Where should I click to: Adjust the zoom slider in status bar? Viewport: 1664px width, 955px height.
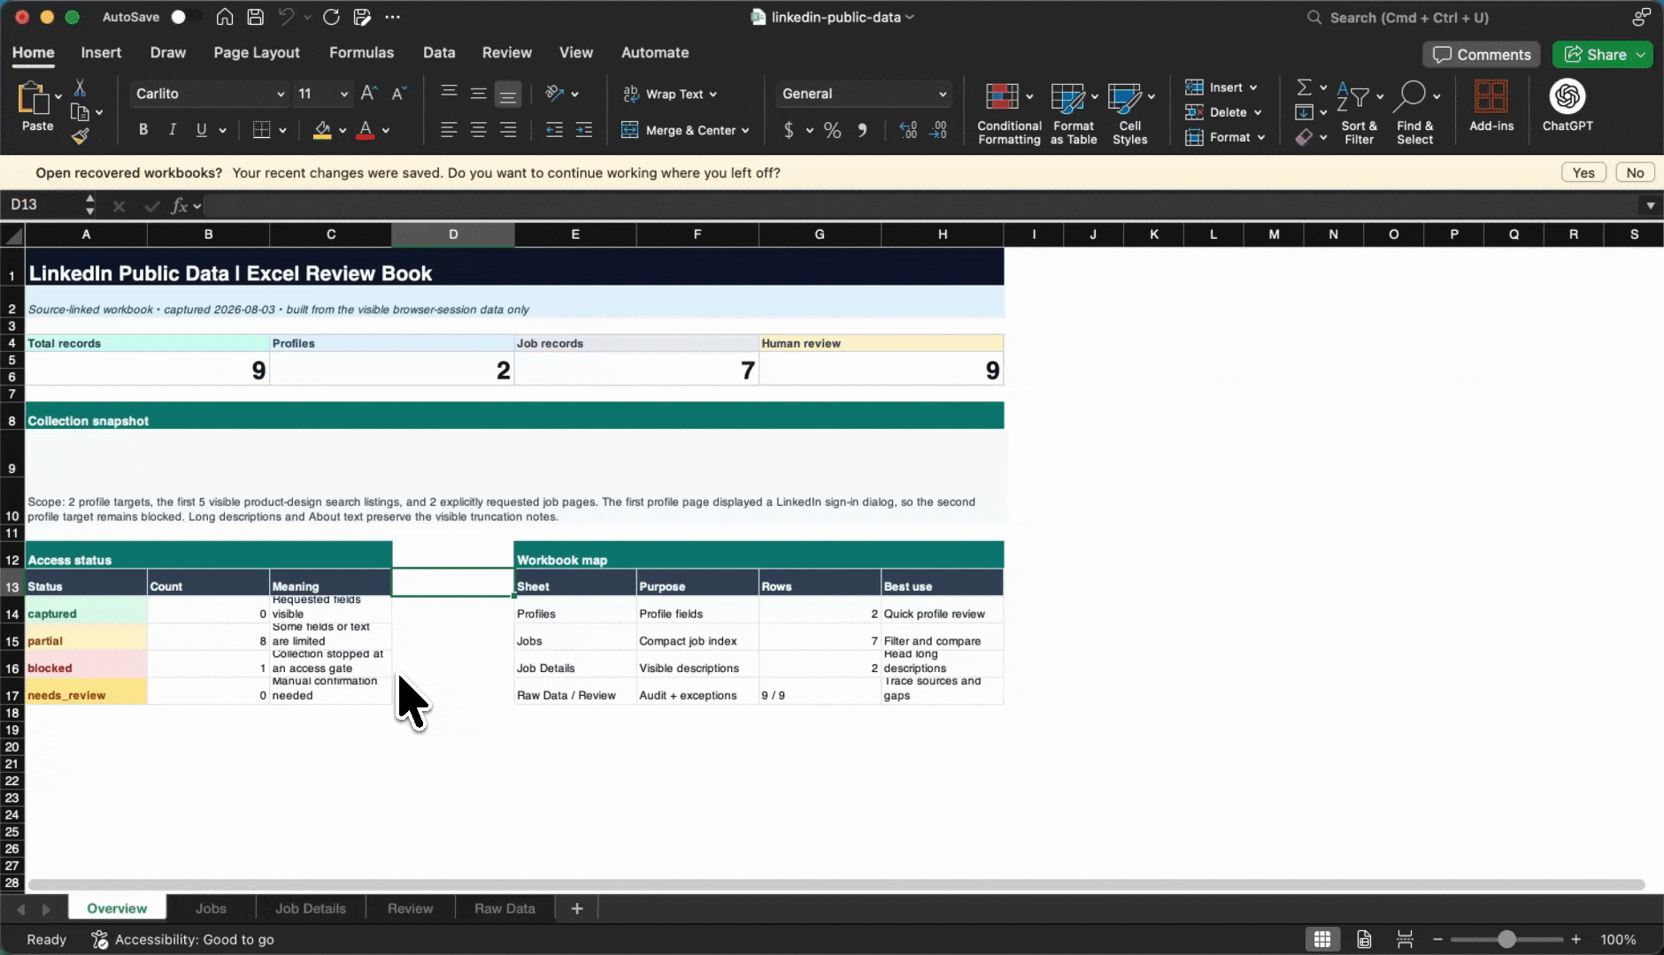pyautogui.click(x=1506, y=939)
